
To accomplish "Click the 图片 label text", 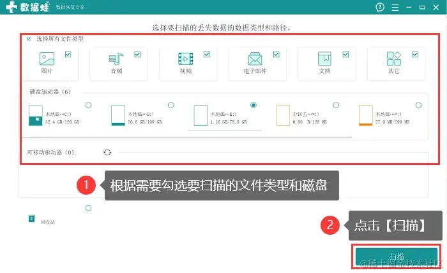I will (x=47, y=71).
